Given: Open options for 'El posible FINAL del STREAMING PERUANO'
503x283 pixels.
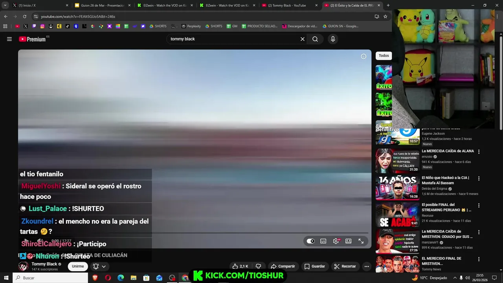Looking at the screenshot, I should pos(479,205).
